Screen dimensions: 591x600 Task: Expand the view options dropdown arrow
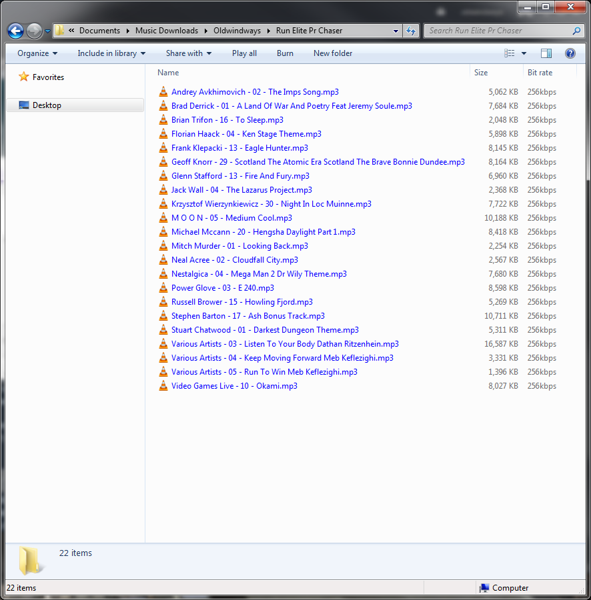click(x=524, y=53)
